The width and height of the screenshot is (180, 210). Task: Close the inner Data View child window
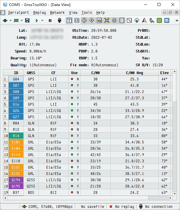pyautogui.click(x=176, y=12)
